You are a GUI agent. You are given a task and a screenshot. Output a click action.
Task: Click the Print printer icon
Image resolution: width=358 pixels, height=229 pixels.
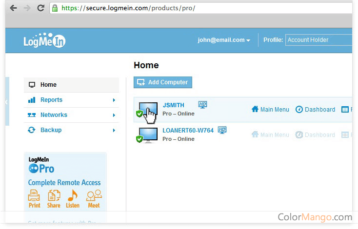34,195
